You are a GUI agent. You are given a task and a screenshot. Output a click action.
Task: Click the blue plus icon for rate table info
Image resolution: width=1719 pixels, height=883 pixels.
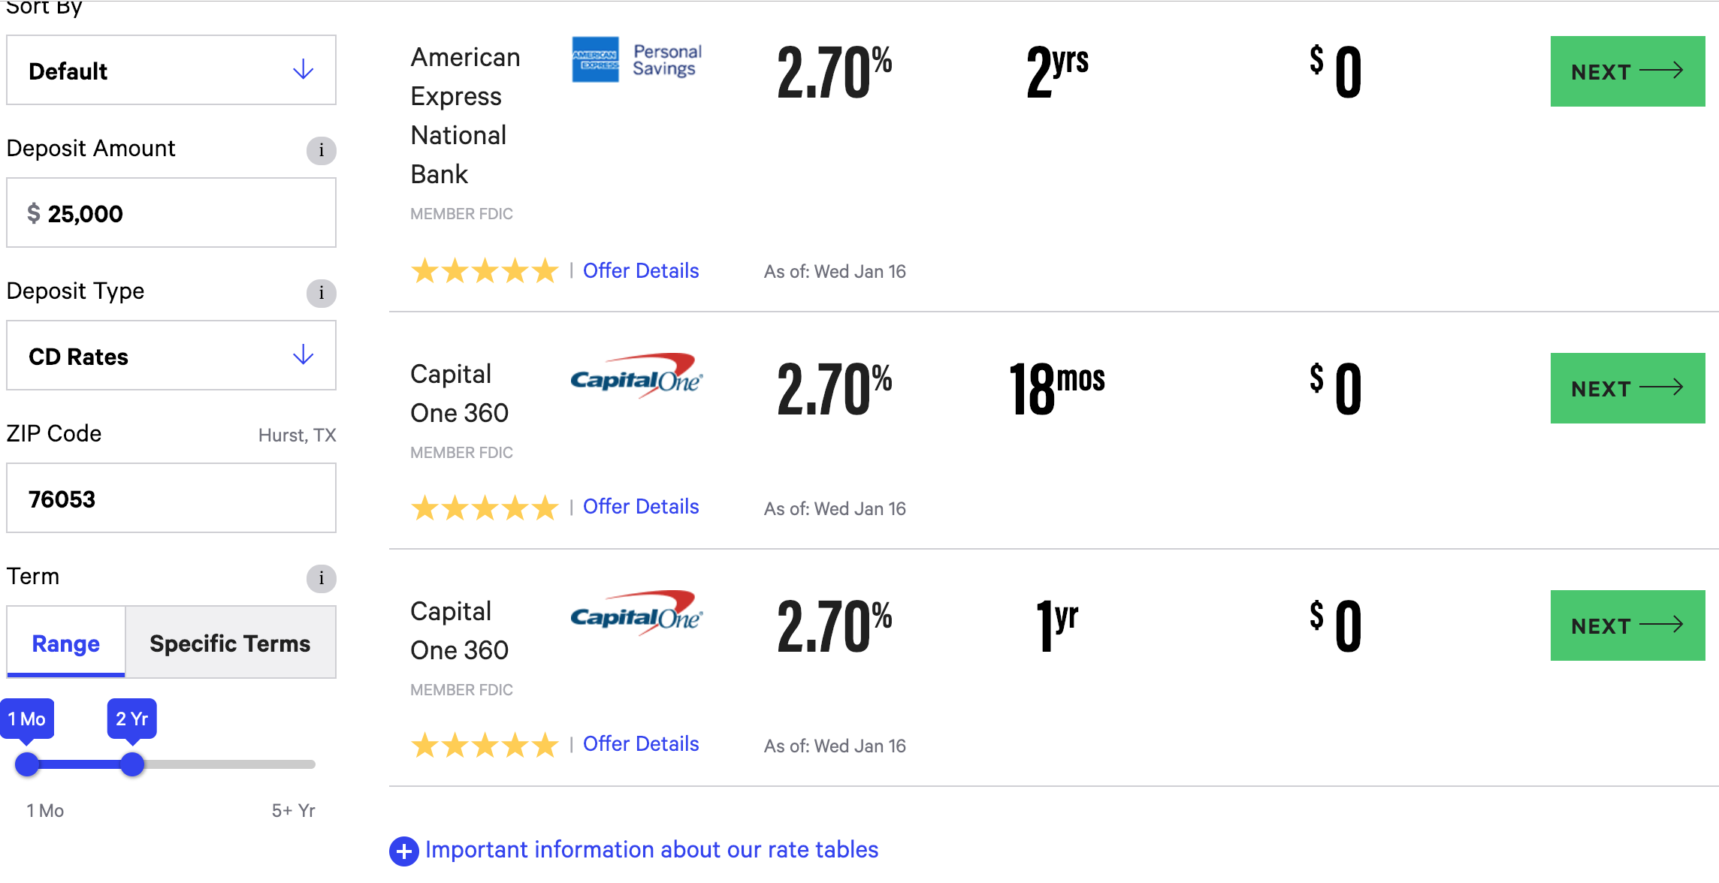click(x=403, y=851)
